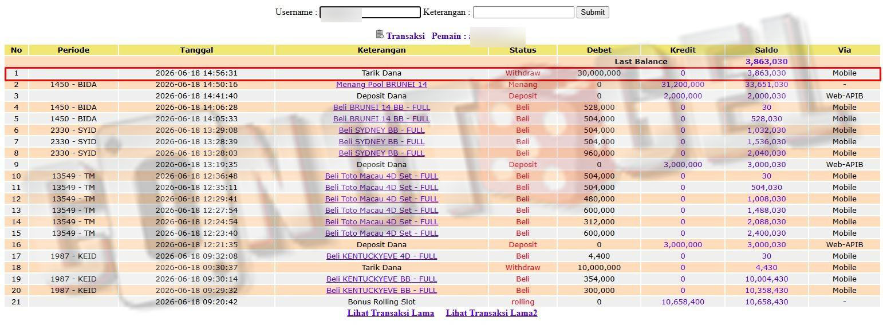This screenshot has height=325, width=883.
Task: Click saldo value 1,488,030
Action: [766, 210]
